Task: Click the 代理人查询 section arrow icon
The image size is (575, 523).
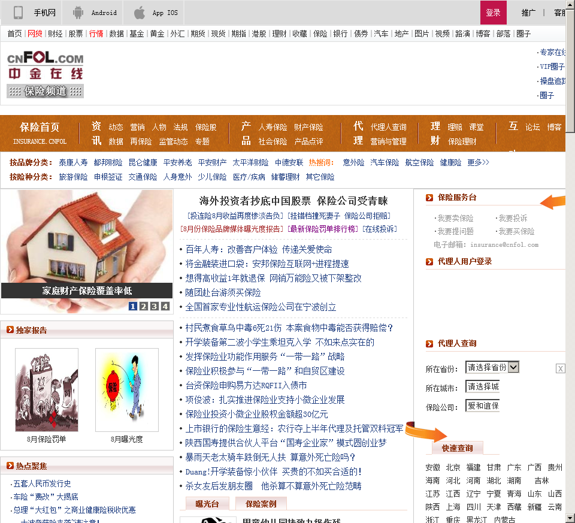Action: pyautogui.click(x=429, y=344)
